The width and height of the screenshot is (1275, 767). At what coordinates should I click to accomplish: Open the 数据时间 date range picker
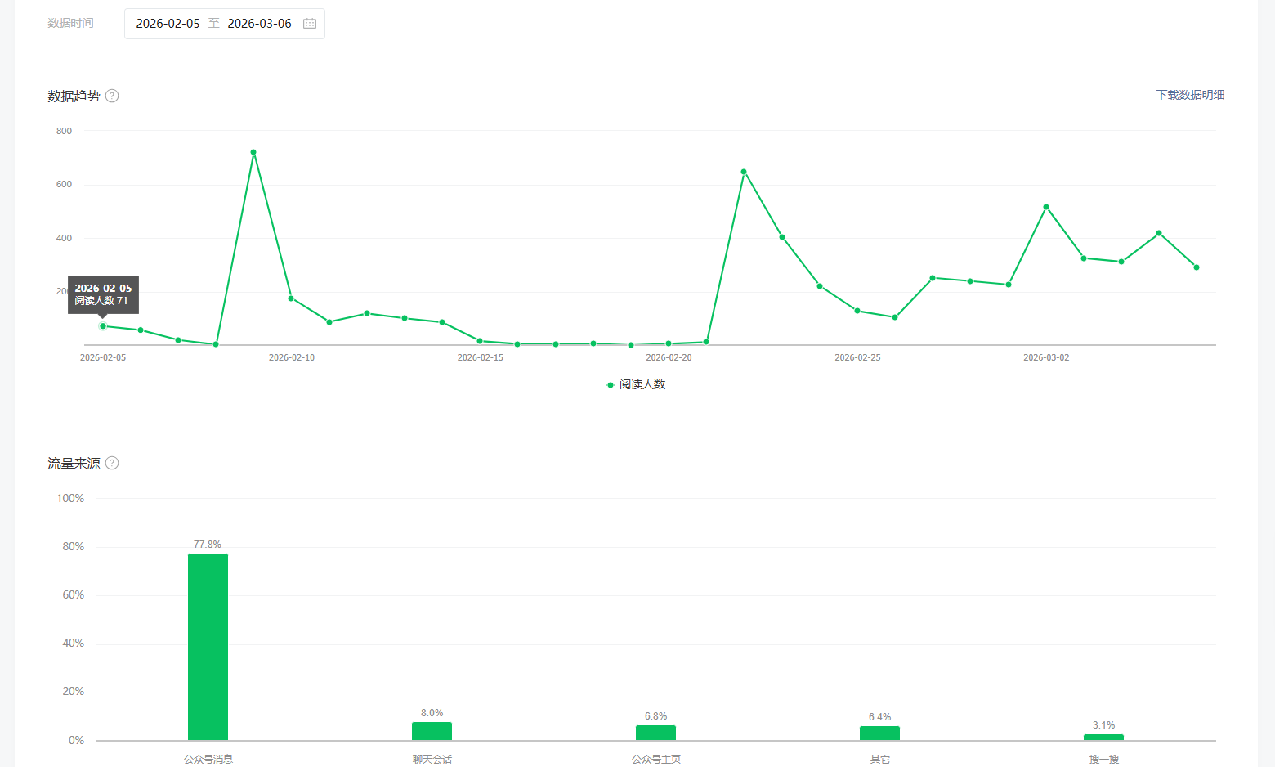pos(225,24)
